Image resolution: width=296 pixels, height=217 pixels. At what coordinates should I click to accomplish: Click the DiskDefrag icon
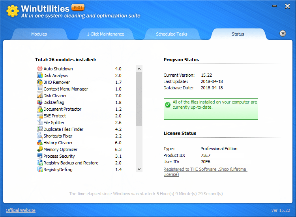coord(39,102)
